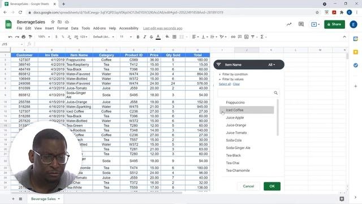Click the Explore icon in the bottom right
Image resolution: width=362 pixels, height=204 pixels.
(x=342, y=199)
